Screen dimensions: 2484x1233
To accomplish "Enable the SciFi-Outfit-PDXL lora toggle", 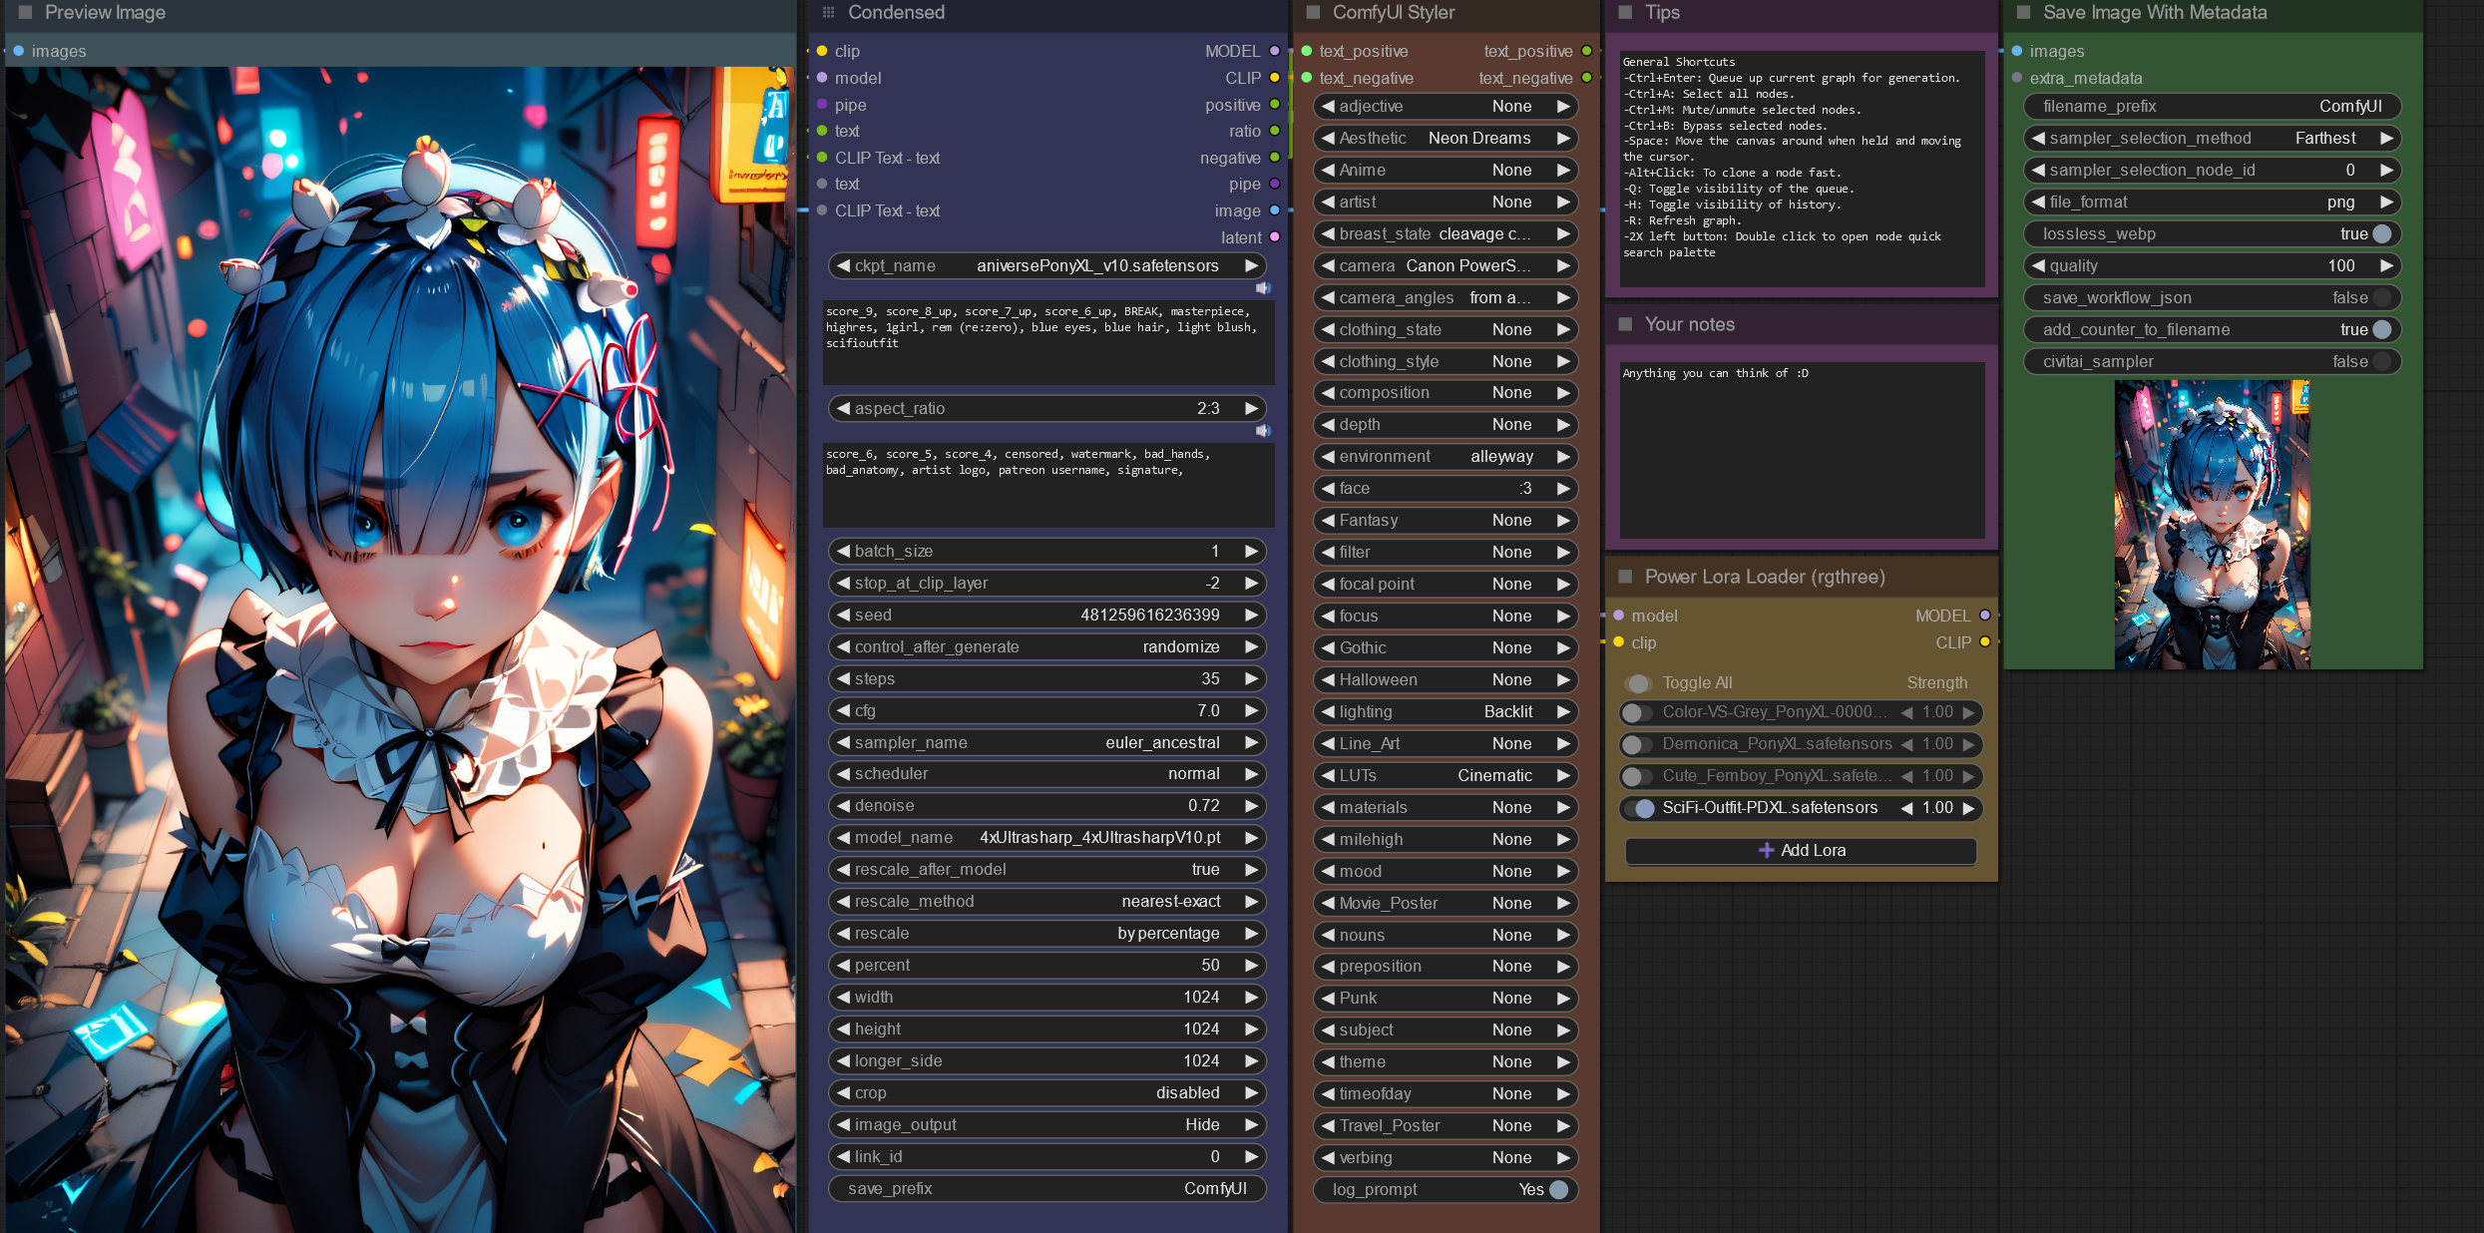I will point(1639,808).
